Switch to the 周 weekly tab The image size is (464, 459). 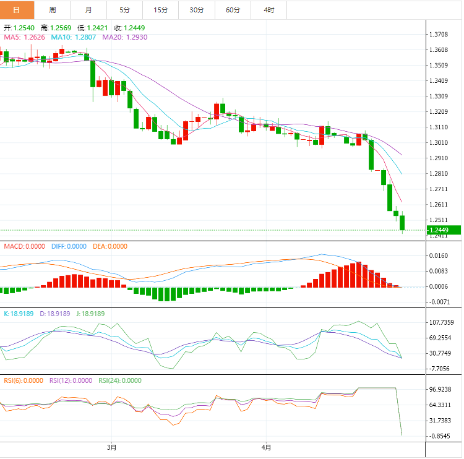click(x=53, y=10)
